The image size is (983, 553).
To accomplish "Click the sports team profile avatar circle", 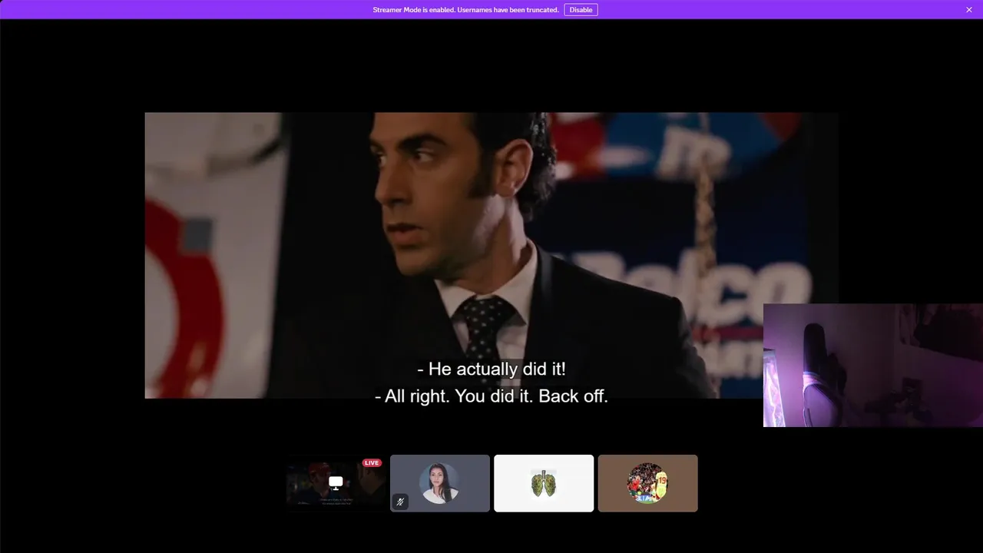I will [x=647, y=483].
